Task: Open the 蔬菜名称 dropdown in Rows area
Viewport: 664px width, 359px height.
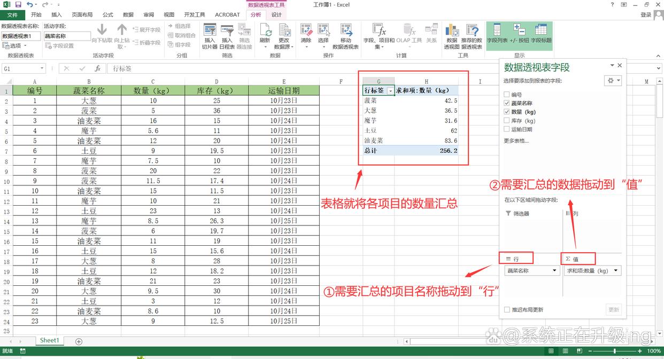Action: click(555, 271)
